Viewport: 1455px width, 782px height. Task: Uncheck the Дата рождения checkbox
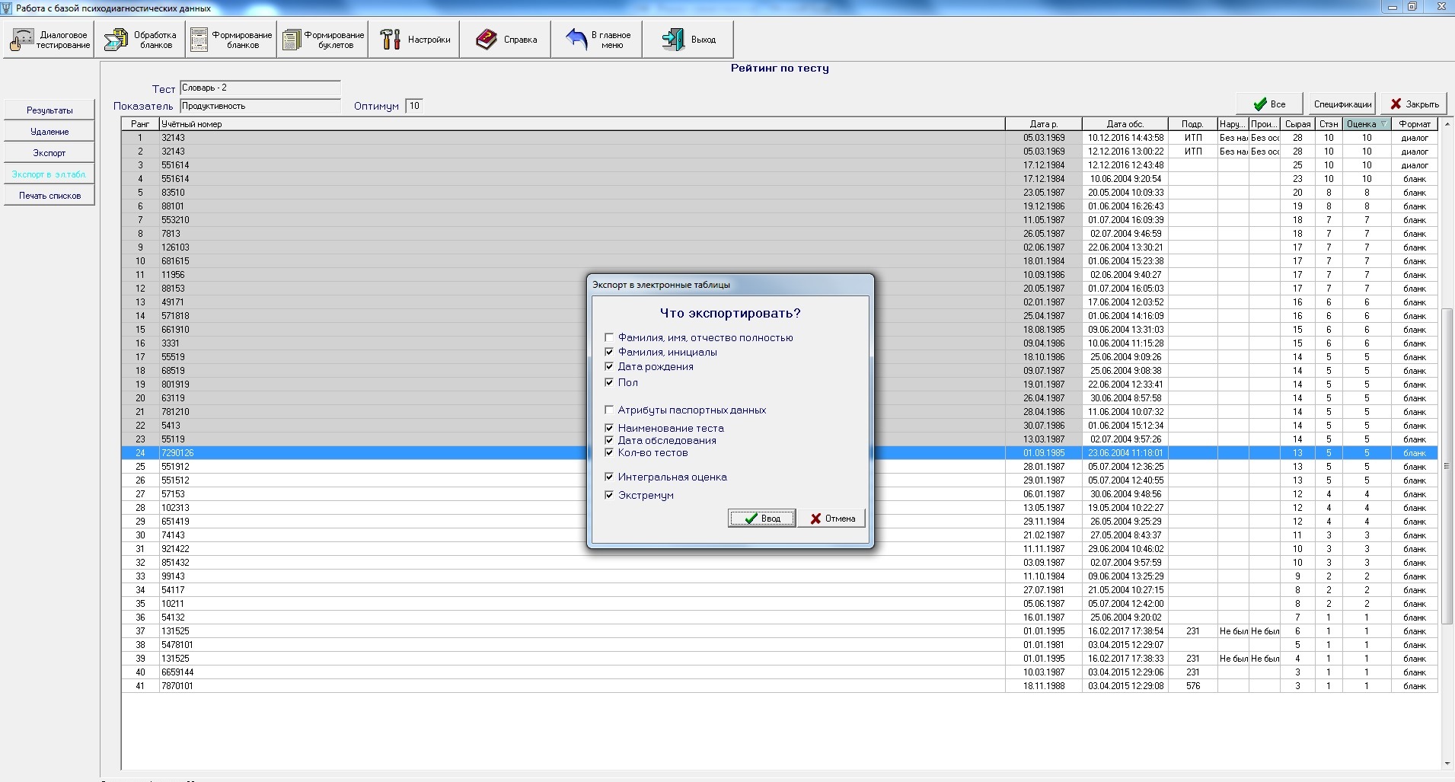pyautogui.click(x=609, y=367)
